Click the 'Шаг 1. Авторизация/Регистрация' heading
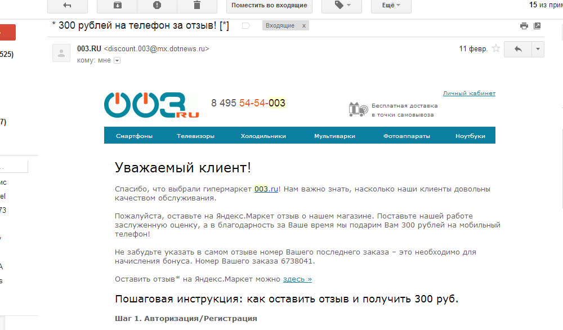The height and width of the screenshot is (330, 563). (x=186, y=319)
